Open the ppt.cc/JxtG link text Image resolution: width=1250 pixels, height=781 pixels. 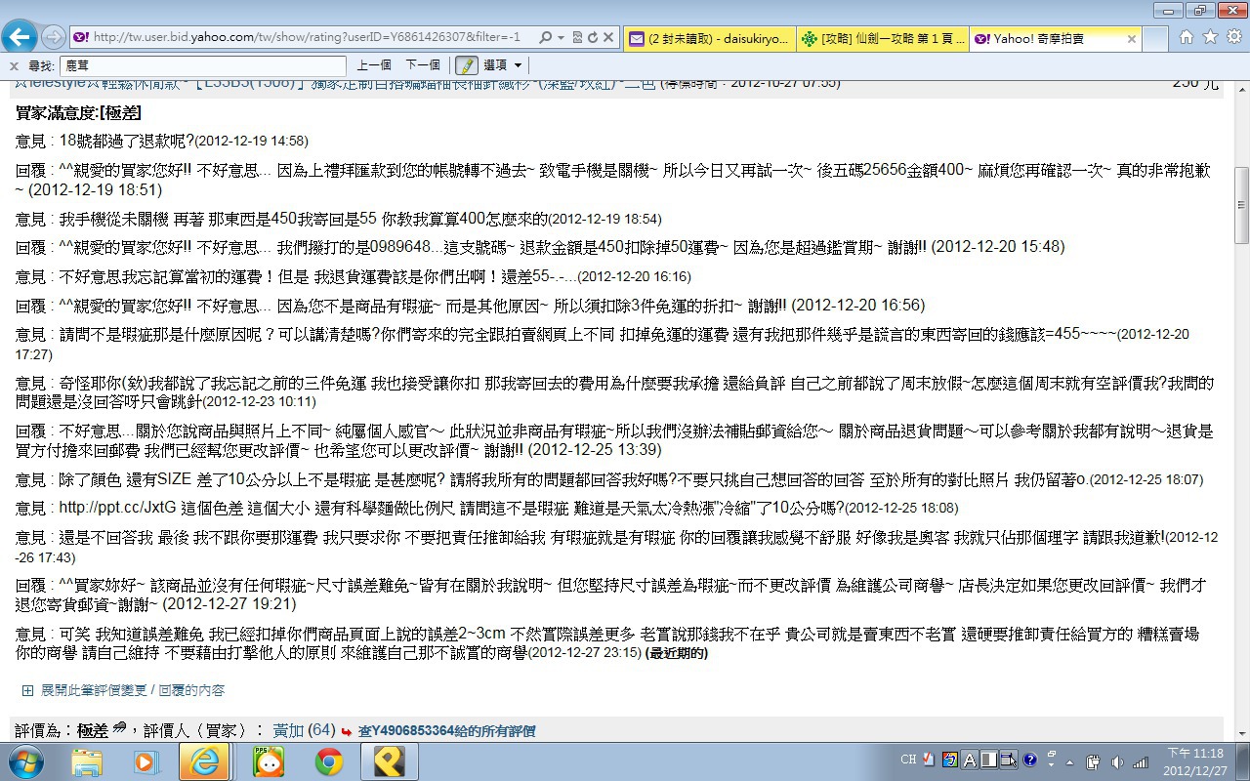click(118, 508)
